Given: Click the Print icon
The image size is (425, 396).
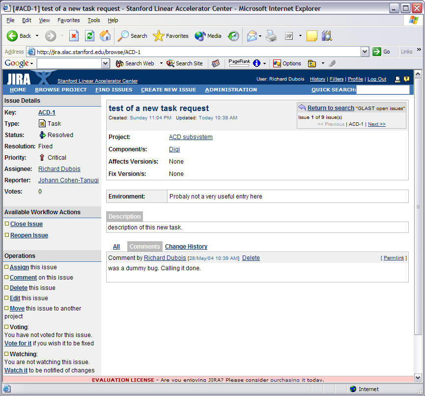Looking at the screenshot, I should coord(271,36).
